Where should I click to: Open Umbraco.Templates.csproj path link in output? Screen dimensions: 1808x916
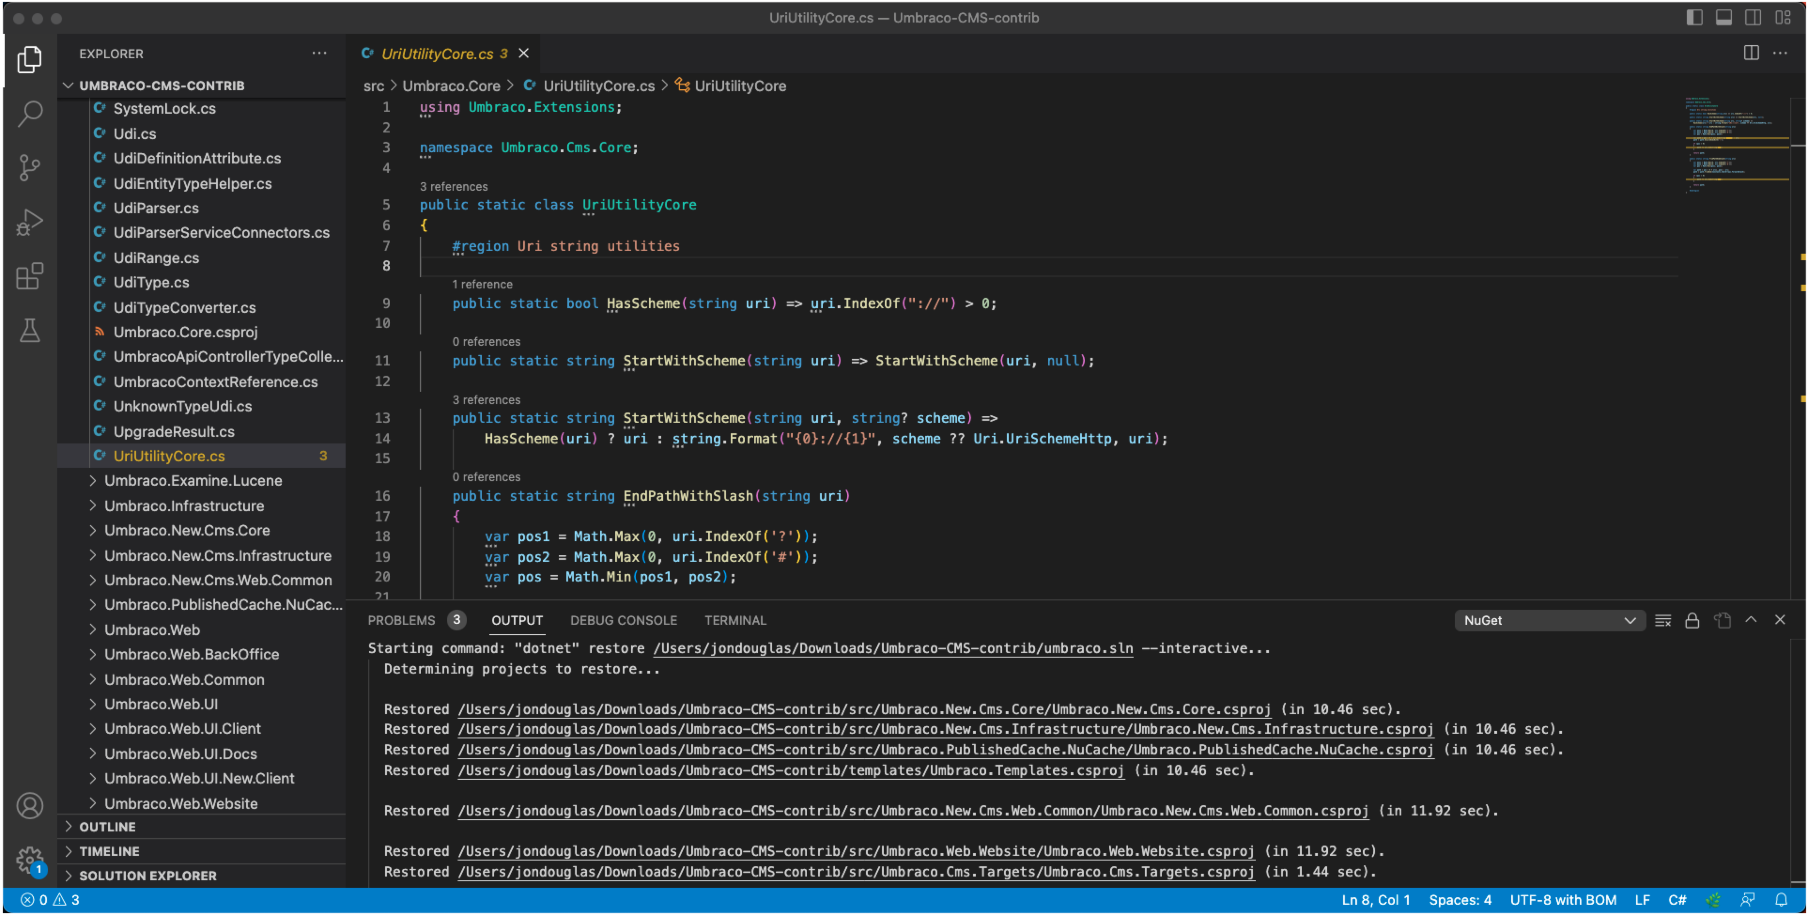pos(791,771)
